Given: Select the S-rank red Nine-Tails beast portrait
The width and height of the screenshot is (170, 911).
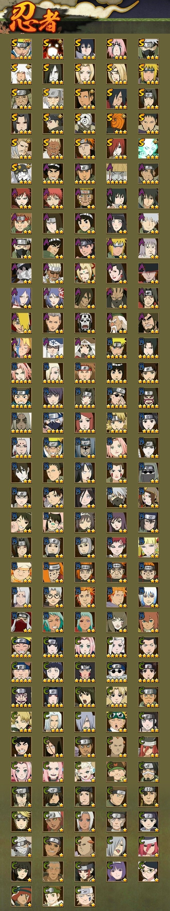Looking at the screenshot, I should pos(53,49).
